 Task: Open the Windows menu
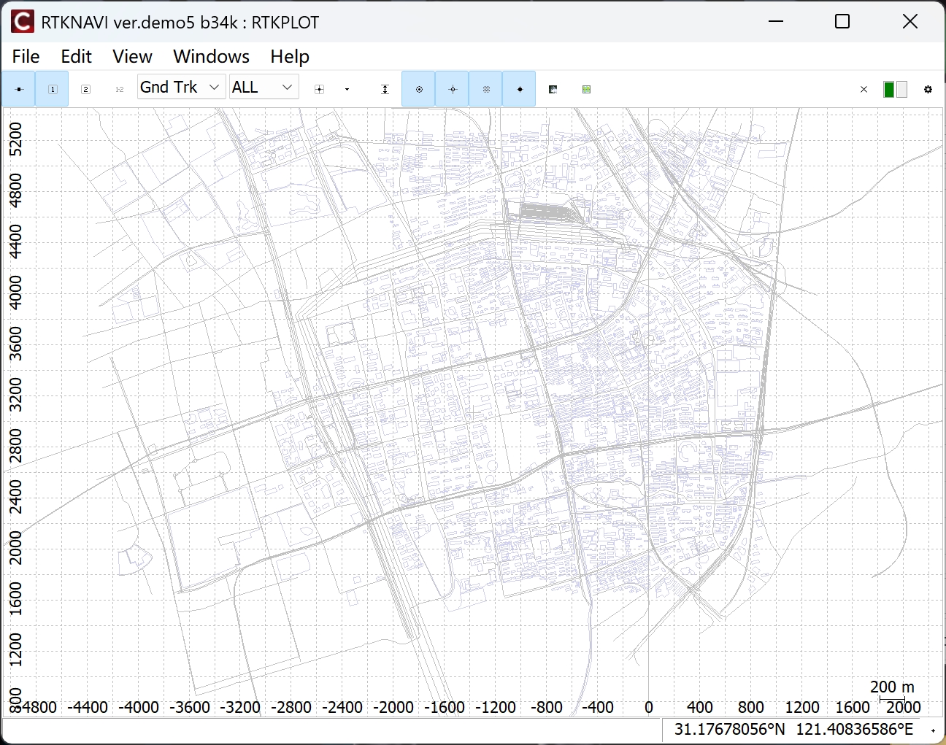[x=211, y=56]
